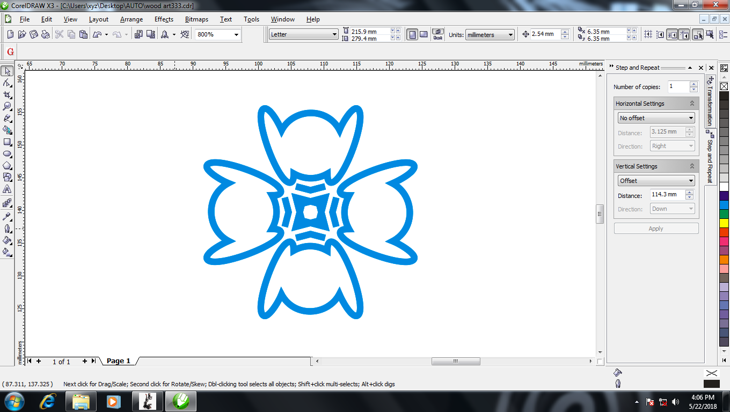
Task: Click the Apply button
Action: pos(656,229)
